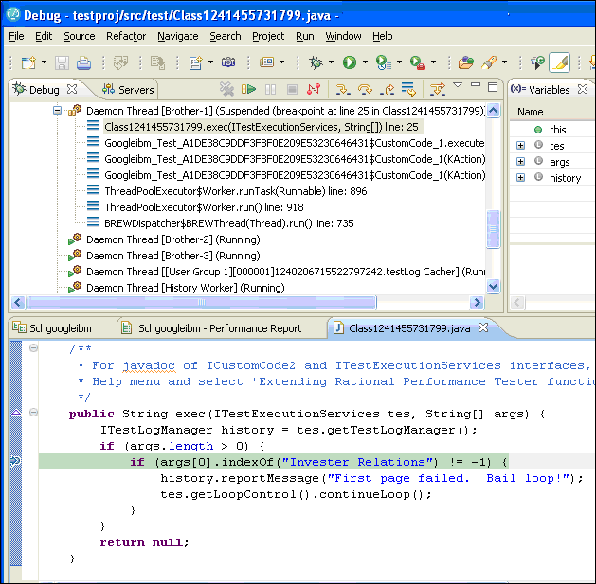The image size is (596, 584).
Task: Click the Print icon in main toolbar
Action: 83,63
